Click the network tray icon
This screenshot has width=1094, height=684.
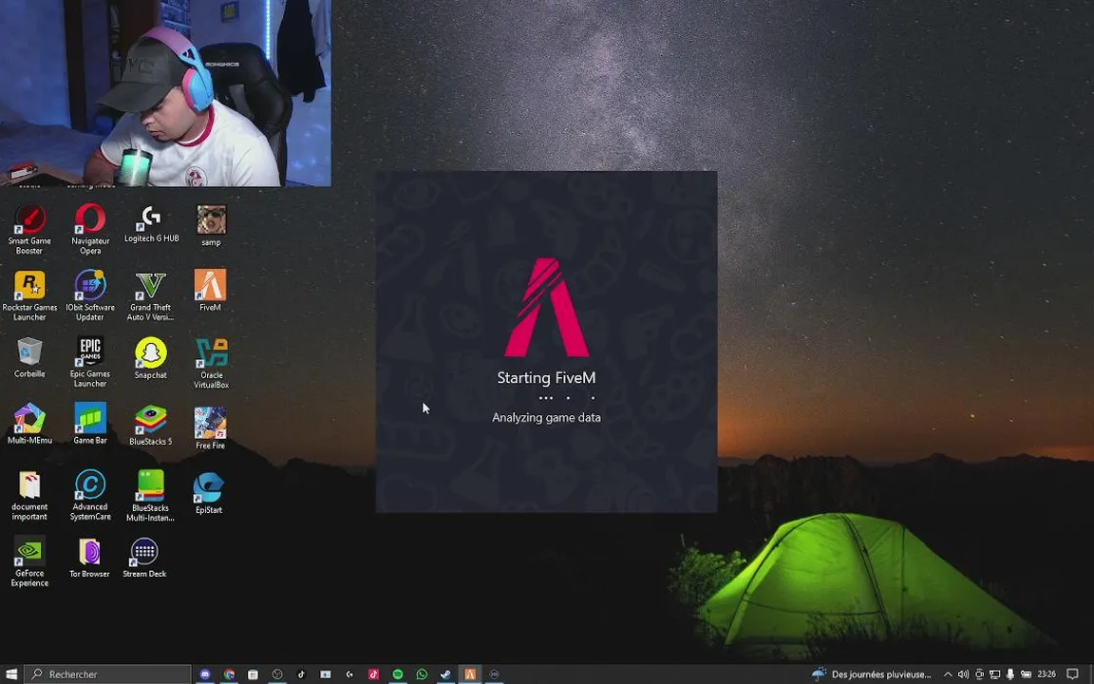pyautogui.click(x=995, y=674)
